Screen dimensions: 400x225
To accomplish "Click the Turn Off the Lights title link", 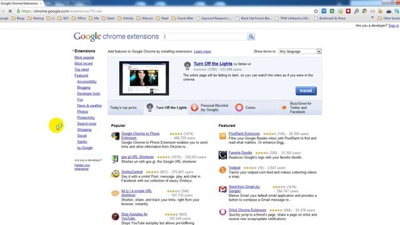I will pos(212,64).
